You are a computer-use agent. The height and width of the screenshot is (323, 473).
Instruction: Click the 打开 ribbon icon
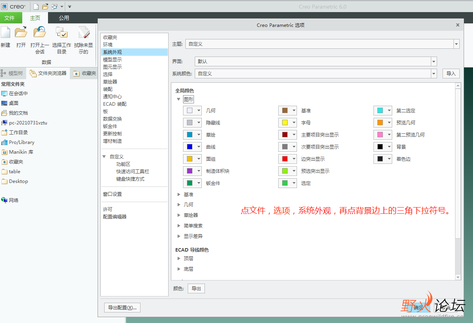21,32
